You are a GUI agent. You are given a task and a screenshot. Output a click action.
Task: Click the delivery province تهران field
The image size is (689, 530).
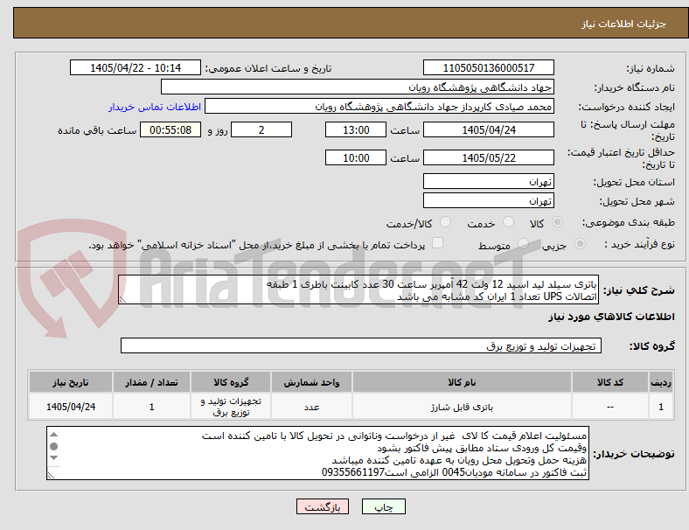tap(488, 182)
